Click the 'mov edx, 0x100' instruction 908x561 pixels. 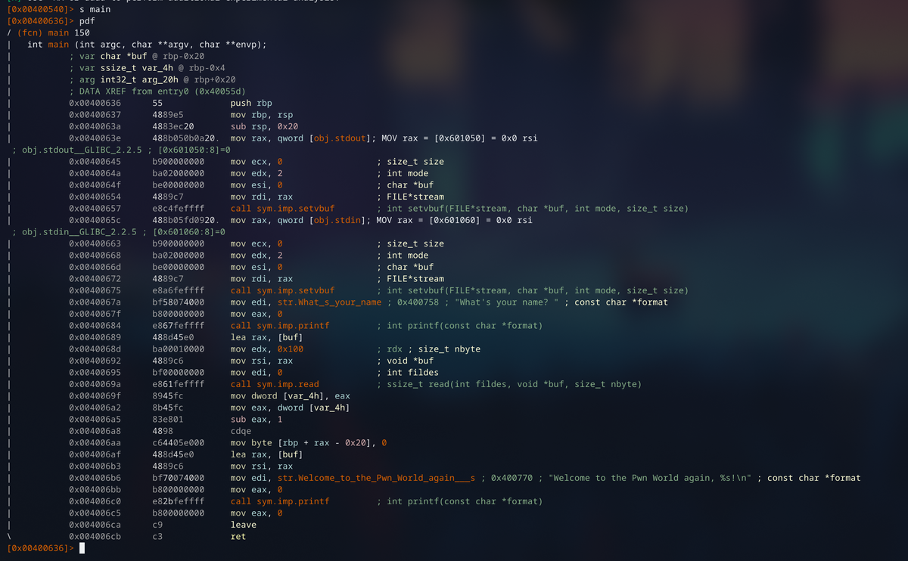click(267, 349)
